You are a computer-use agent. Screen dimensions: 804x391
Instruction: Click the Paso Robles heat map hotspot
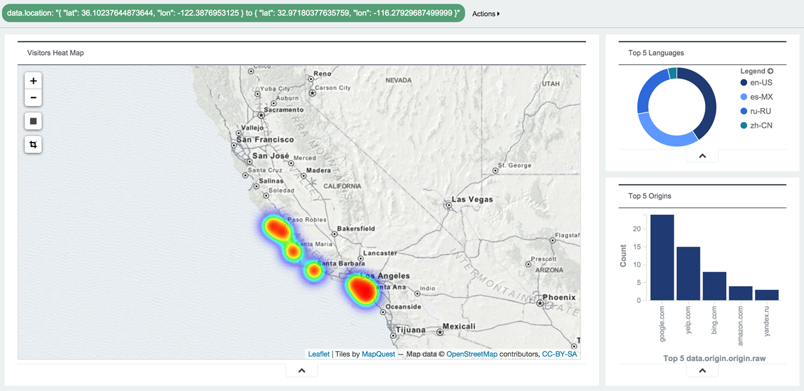(276, 227)
